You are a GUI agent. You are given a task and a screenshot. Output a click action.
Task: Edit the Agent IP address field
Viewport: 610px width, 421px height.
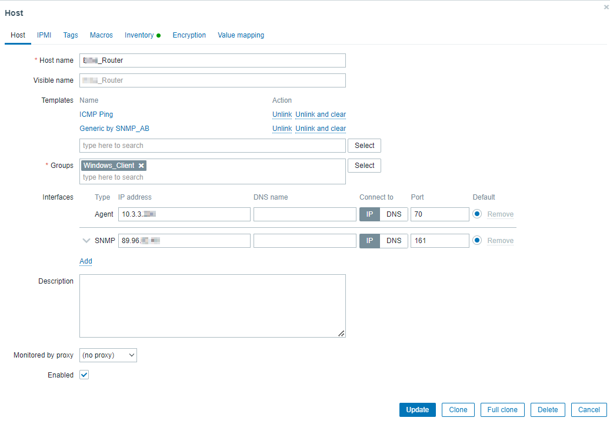coord(184,214)
